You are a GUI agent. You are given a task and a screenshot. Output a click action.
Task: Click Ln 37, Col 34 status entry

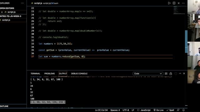coord(101,110)
